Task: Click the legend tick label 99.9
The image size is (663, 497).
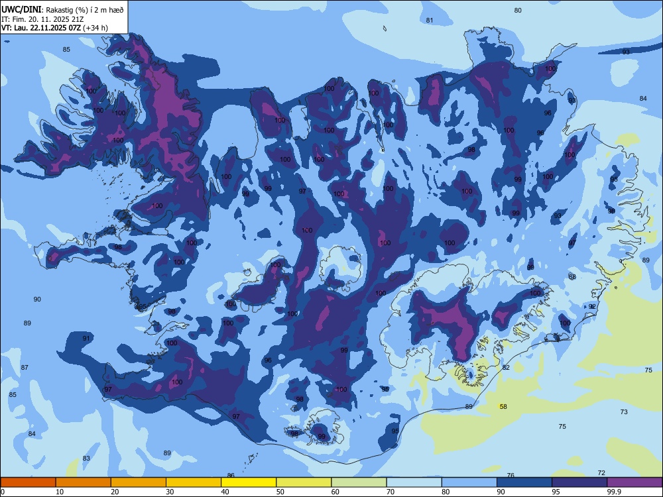Action: [x=614, y=492]
